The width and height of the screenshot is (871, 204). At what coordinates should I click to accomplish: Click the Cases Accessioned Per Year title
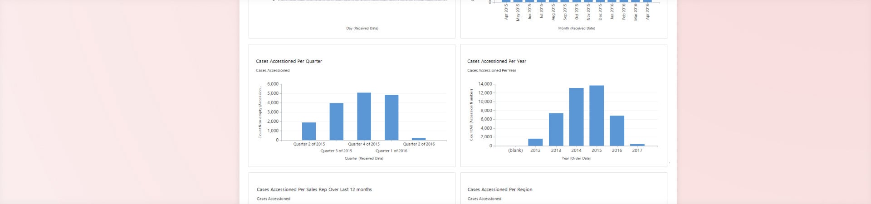point(497,61)
